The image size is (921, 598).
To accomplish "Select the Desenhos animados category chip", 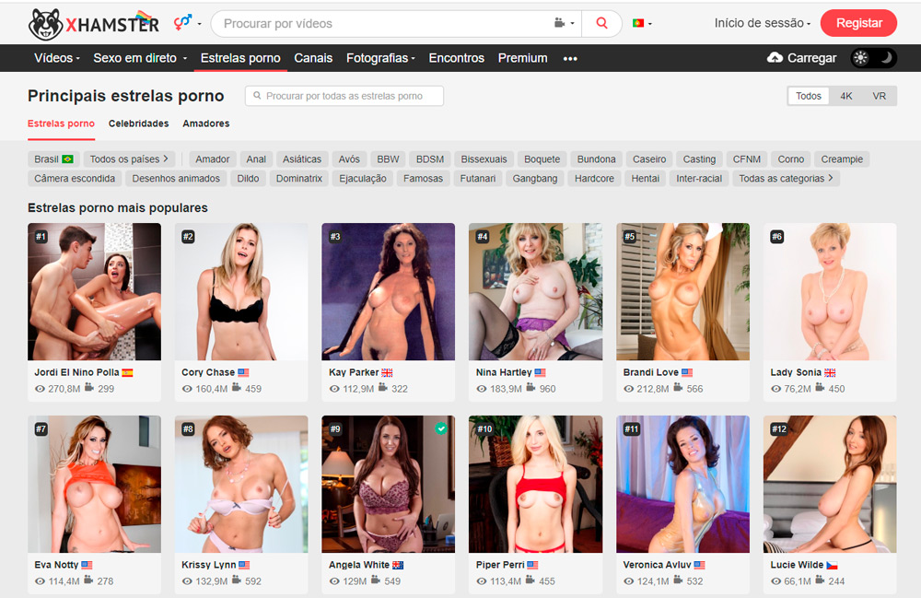I will [176, 179].
